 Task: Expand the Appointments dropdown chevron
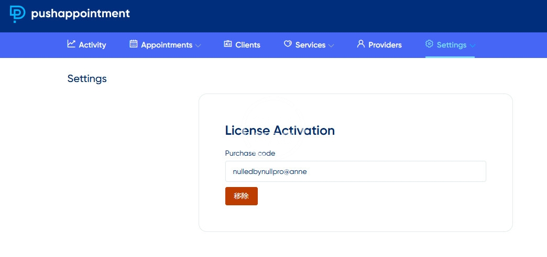tap(198, 45)
